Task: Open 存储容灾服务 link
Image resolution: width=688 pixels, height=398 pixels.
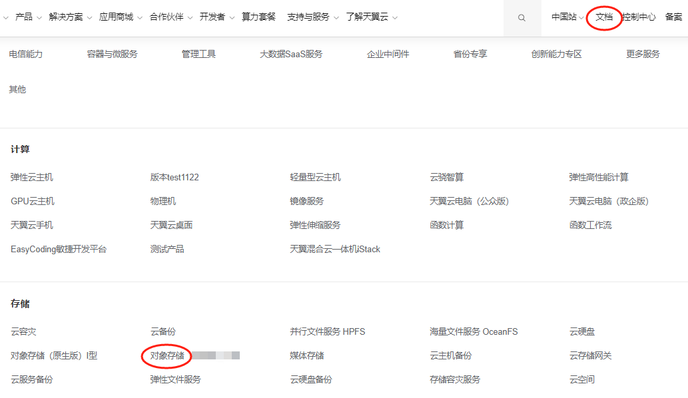Action: [x=455, y=379]
